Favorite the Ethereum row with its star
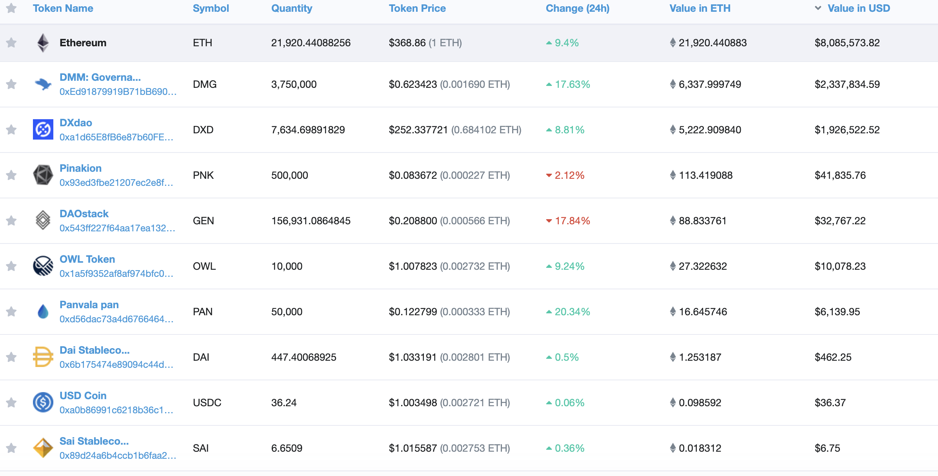Screen dimensions: 938x476 [11, 42]
